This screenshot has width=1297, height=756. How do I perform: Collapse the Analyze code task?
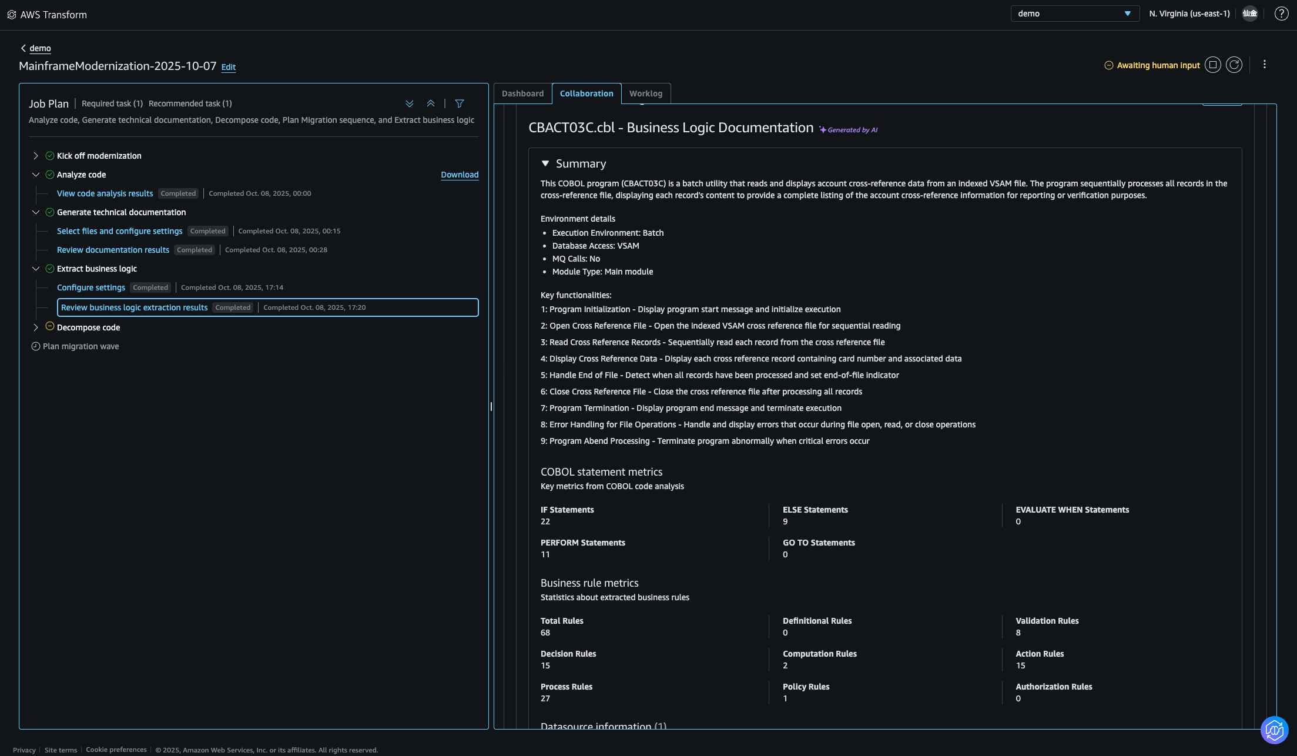click(x=36, y=175)
